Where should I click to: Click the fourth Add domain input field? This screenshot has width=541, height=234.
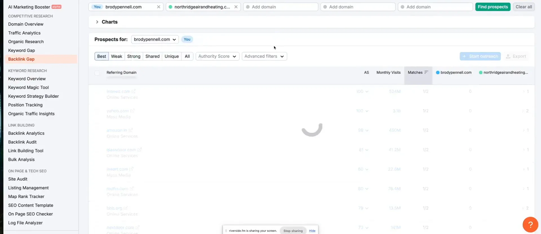pos(358,7)
